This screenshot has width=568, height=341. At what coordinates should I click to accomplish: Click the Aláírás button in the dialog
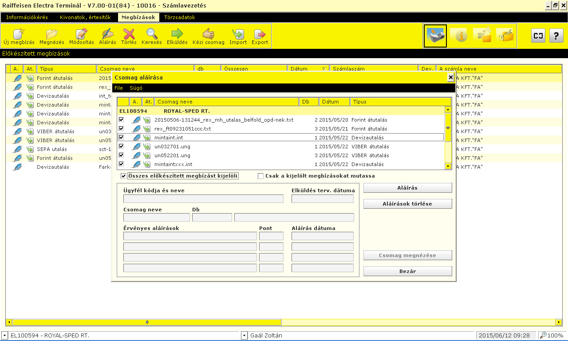click(x=407, y=188)
